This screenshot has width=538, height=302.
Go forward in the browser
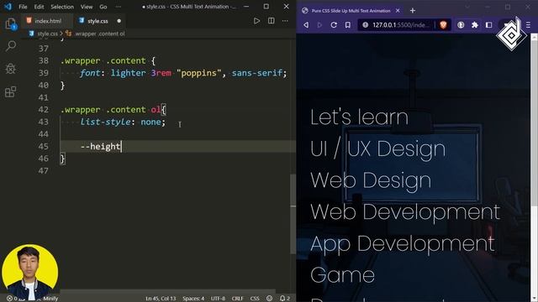click(x=319, y=24)
